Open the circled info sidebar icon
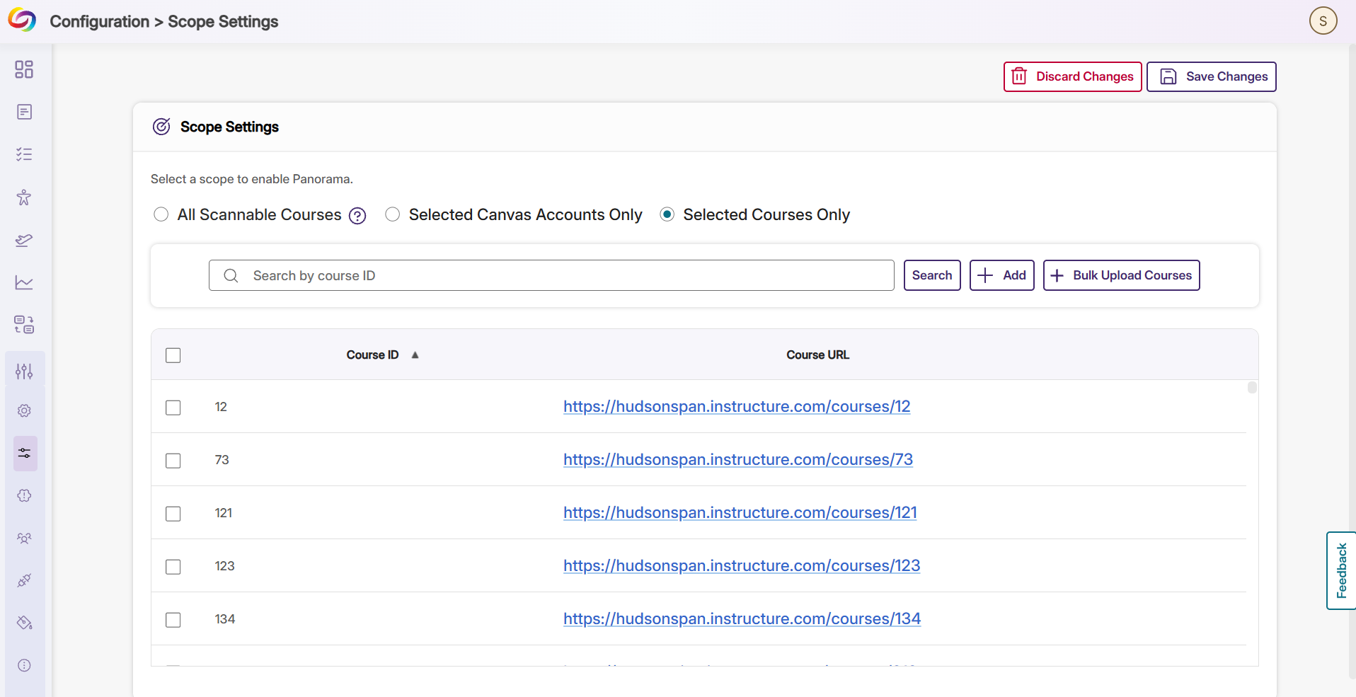Viewport: 1356px width, 697px height. coord(24,666)
